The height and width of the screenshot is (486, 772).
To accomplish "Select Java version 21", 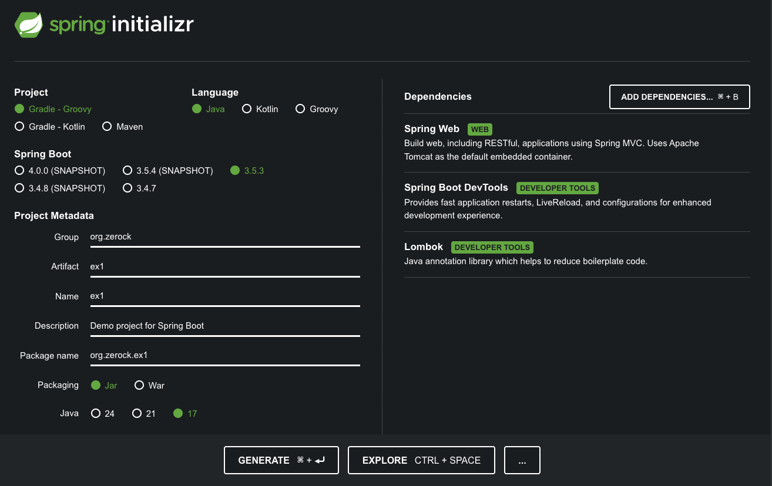I will tap(136, 413).
